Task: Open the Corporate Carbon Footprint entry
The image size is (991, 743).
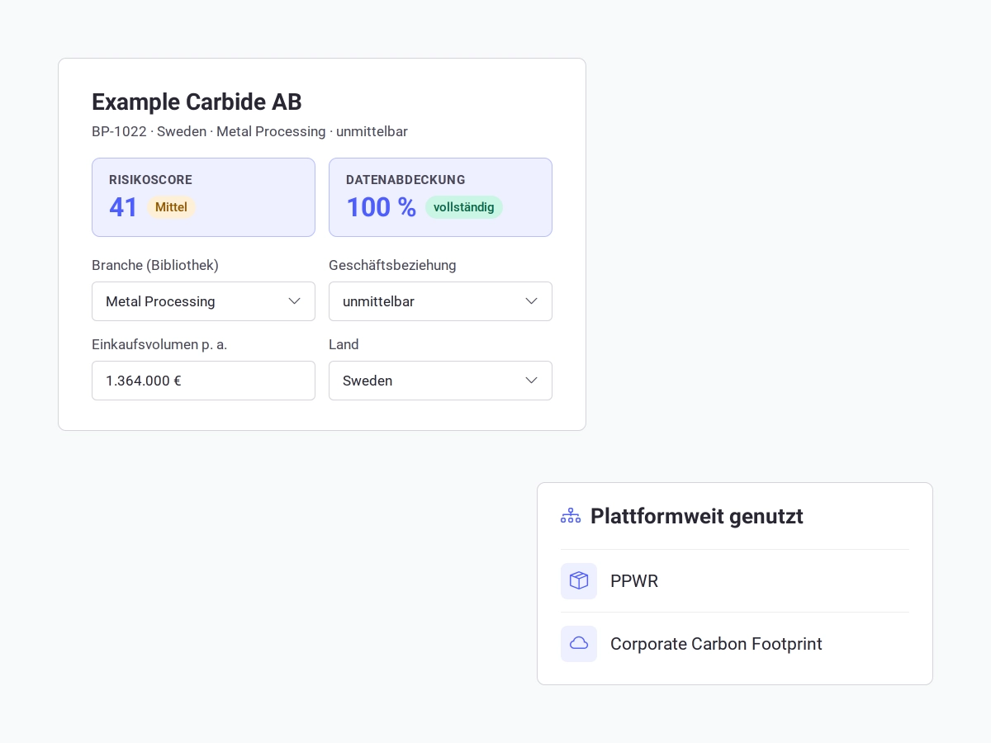Action: pos(735,644)
